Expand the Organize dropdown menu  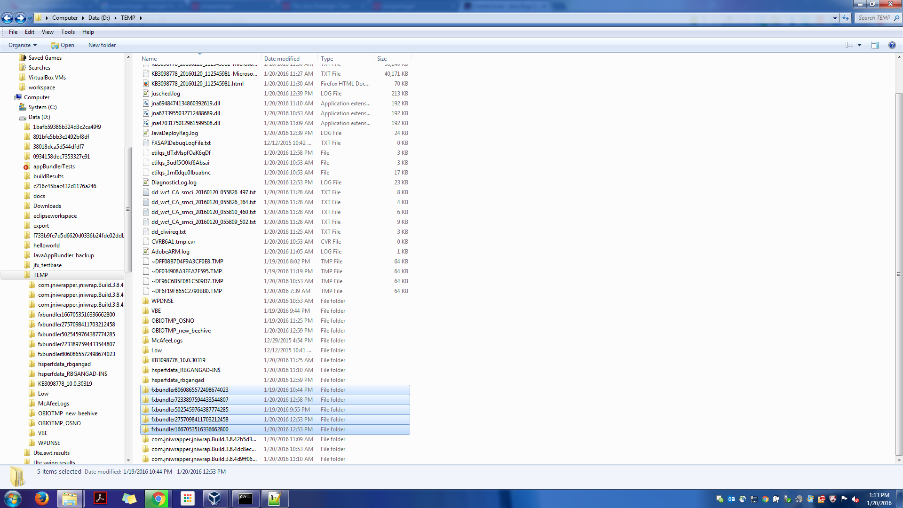tap(22, 45)
